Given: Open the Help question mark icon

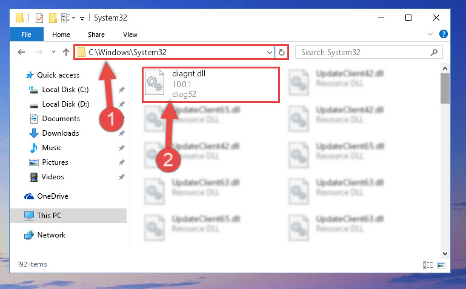Looking at the screenshot, I should pyautogui.click(x=443, y=34).
